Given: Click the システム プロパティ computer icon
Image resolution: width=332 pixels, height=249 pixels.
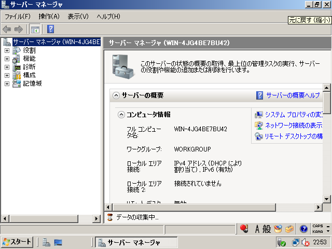Looking at the screenshot, I should click(259, 115).
